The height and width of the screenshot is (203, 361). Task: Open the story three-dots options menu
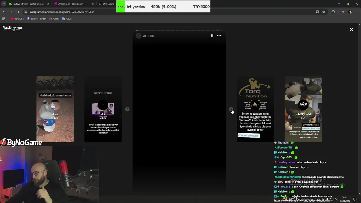[219, 36]
